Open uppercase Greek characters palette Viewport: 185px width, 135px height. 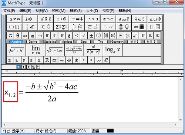tap(155, 19)
